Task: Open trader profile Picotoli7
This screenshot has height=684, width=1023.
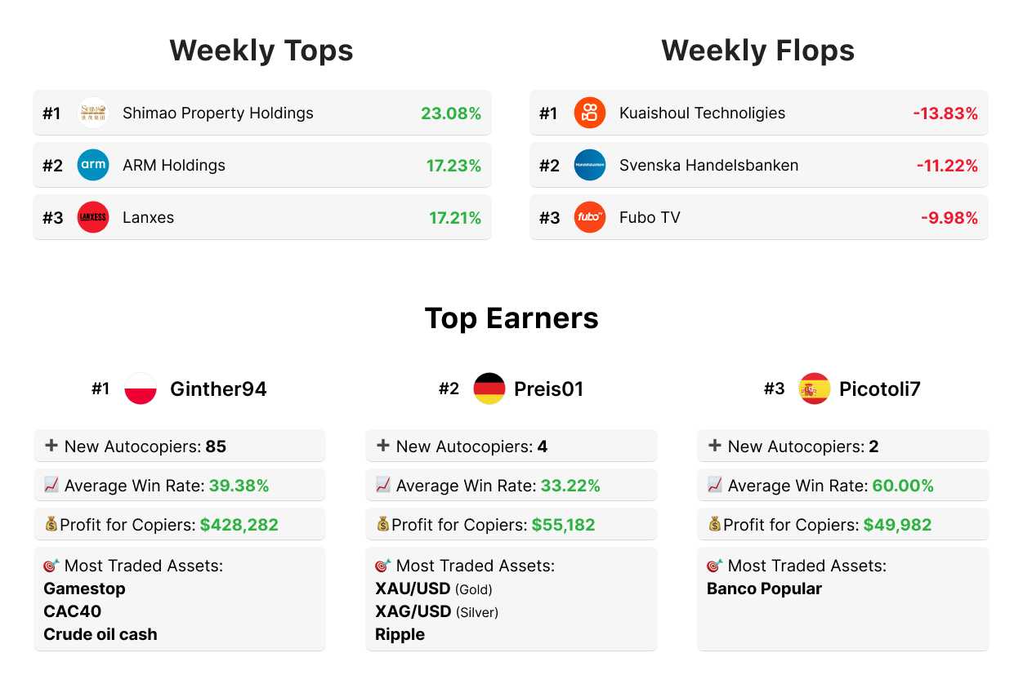Action: point(880,389)
